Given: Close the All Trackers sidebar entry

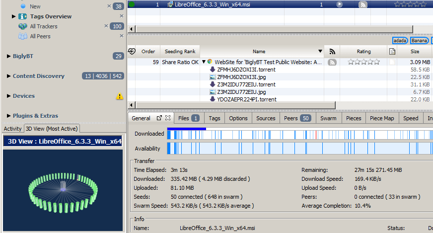Looking at the screenshot, I should click(106, 26).
